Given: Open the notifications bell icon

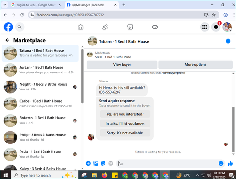Looking at the screenshot, I should coord(216,27).
